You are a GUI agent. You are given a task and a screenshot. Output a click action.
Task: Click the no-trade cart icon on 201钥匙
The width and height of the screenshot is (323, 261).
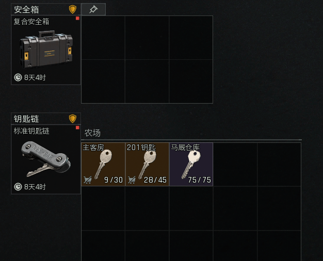[132, 180]
